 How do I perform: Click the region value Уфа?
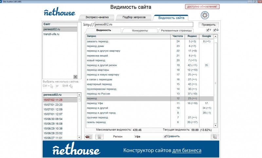(137, 136)
